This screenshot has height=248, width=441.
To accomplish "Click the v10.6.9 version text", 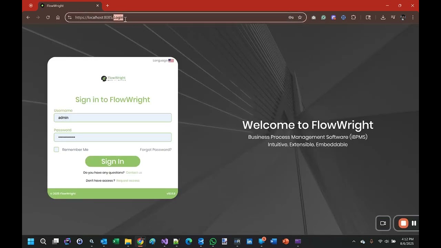I will [x=171, y=194].
